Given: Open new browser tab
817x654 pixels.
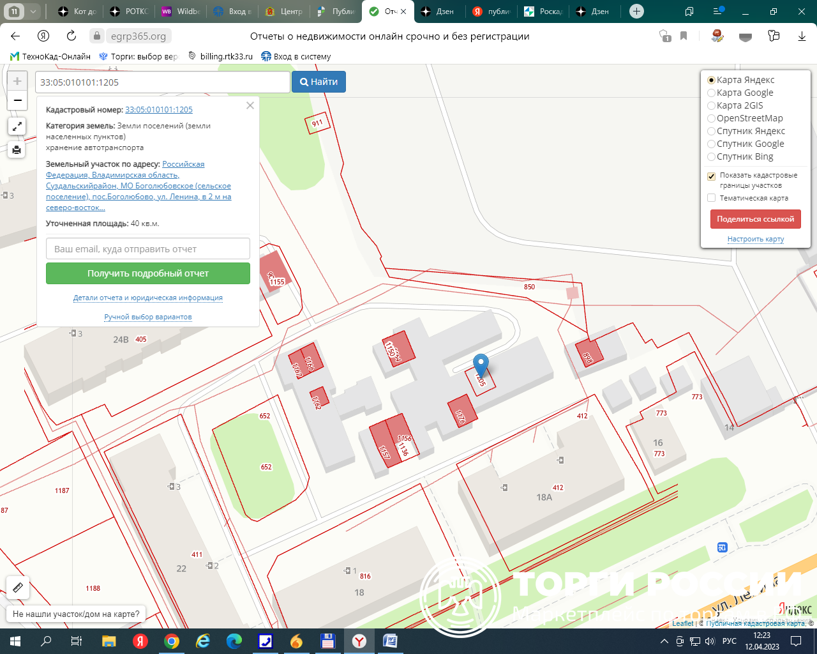Looking at the screenshot, I should (636, 11).
